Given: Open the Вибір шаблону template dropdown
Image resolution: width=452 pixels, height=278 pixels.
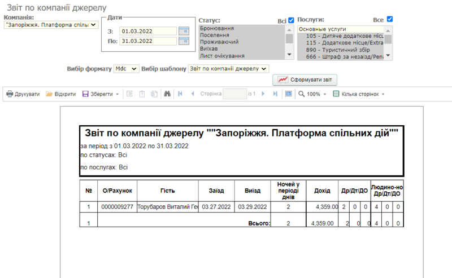Looking at the screenshot, I should coord(229,68).
